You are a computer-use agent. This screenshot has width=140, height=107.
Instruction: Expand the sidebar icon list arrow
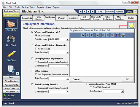(x=17, y=73)
